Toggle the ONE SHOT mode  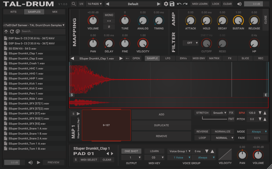click(x=131, y=151)
